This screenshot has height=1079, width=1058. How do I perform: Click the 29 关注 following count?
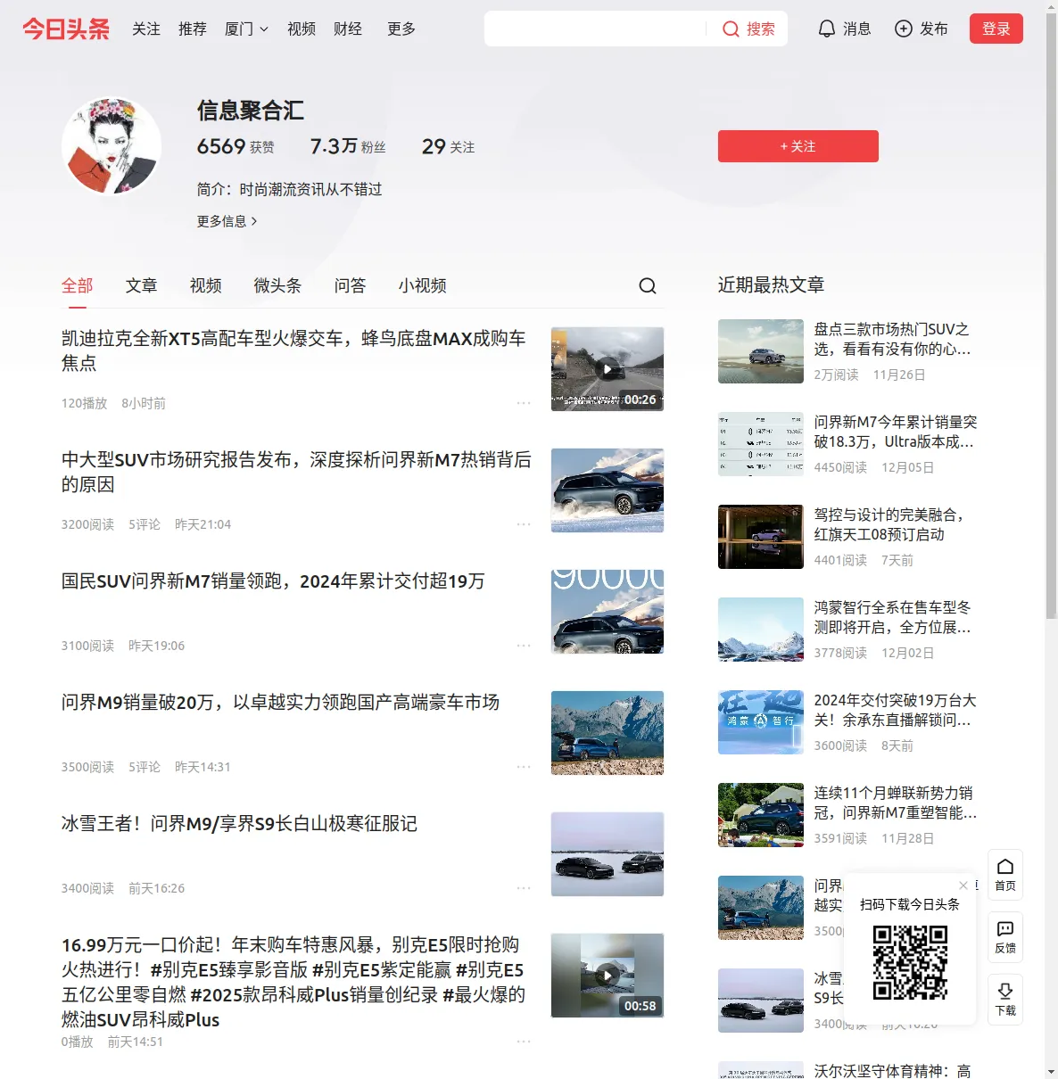coord(448,146)
